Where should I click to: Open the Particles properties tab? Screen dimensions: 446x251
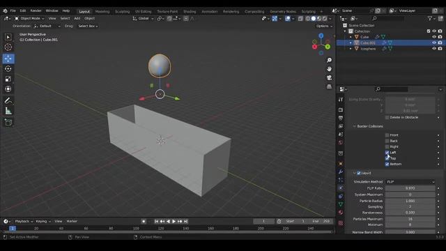coord(341,180)
